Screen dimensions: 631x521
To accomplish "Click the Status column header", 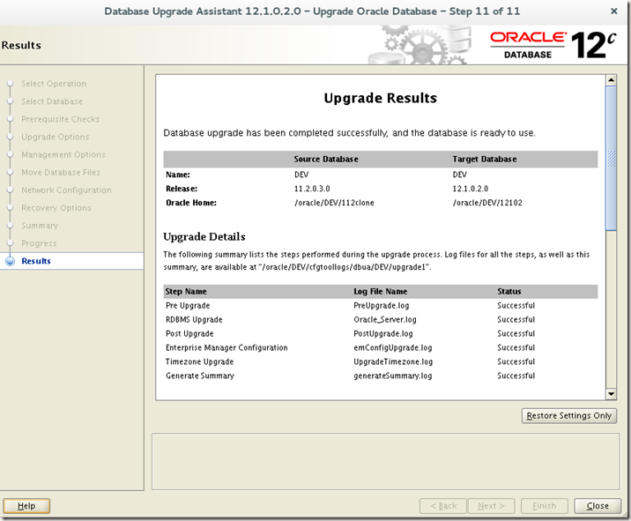I will [x=509, y=292].
